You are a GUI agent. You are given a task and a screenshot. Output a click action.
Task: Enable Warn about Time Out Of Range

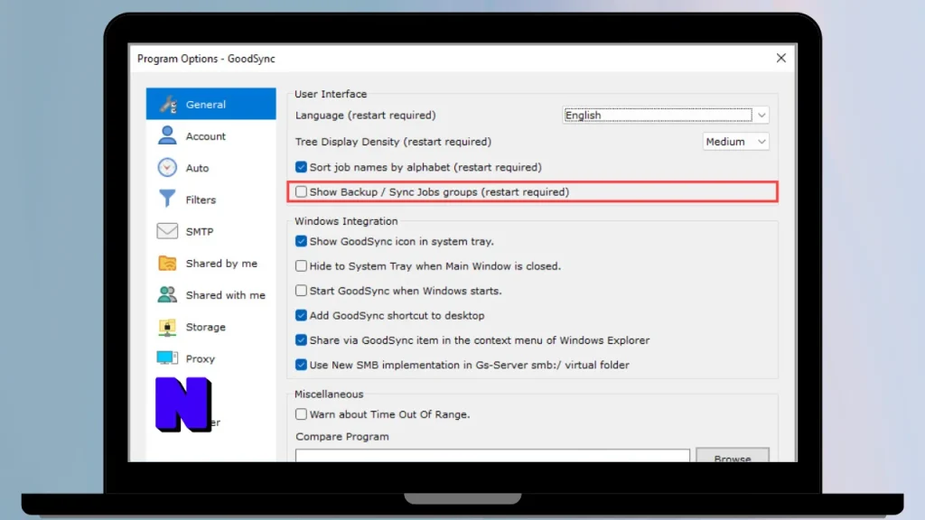301,414
